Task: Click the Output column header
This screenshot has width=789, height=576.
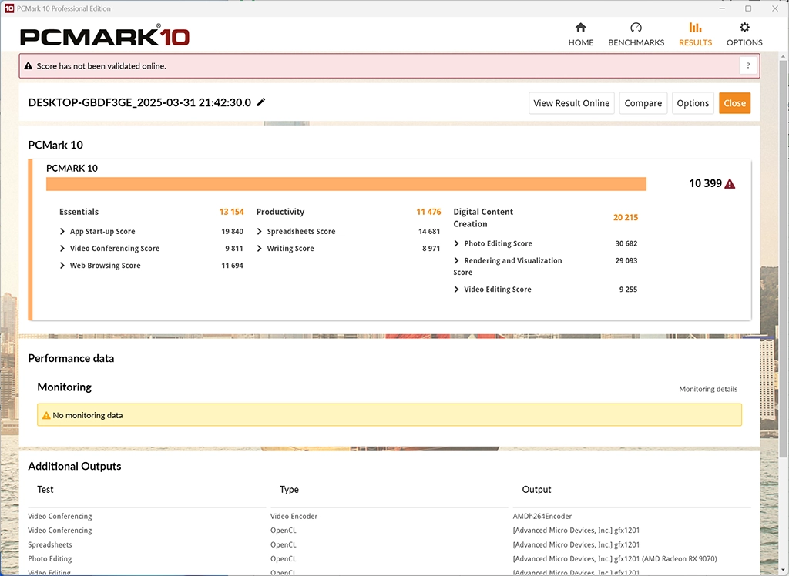Action: [x=536, y=490]
